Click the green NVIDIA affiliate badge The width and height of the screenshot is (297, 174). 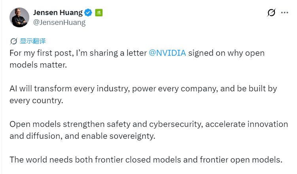click(x=99, y=13)
